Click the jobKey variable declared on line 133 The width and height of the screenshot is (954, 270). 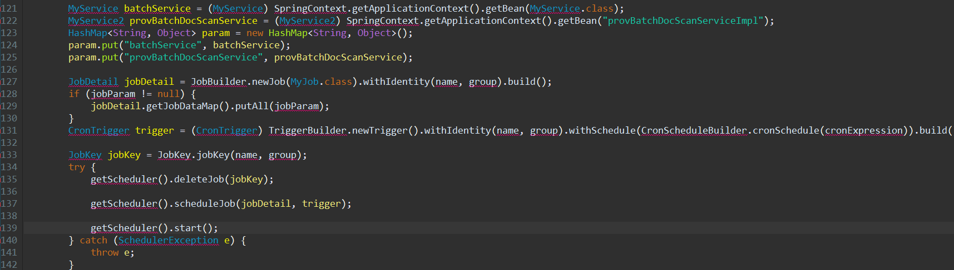point(124,155)
